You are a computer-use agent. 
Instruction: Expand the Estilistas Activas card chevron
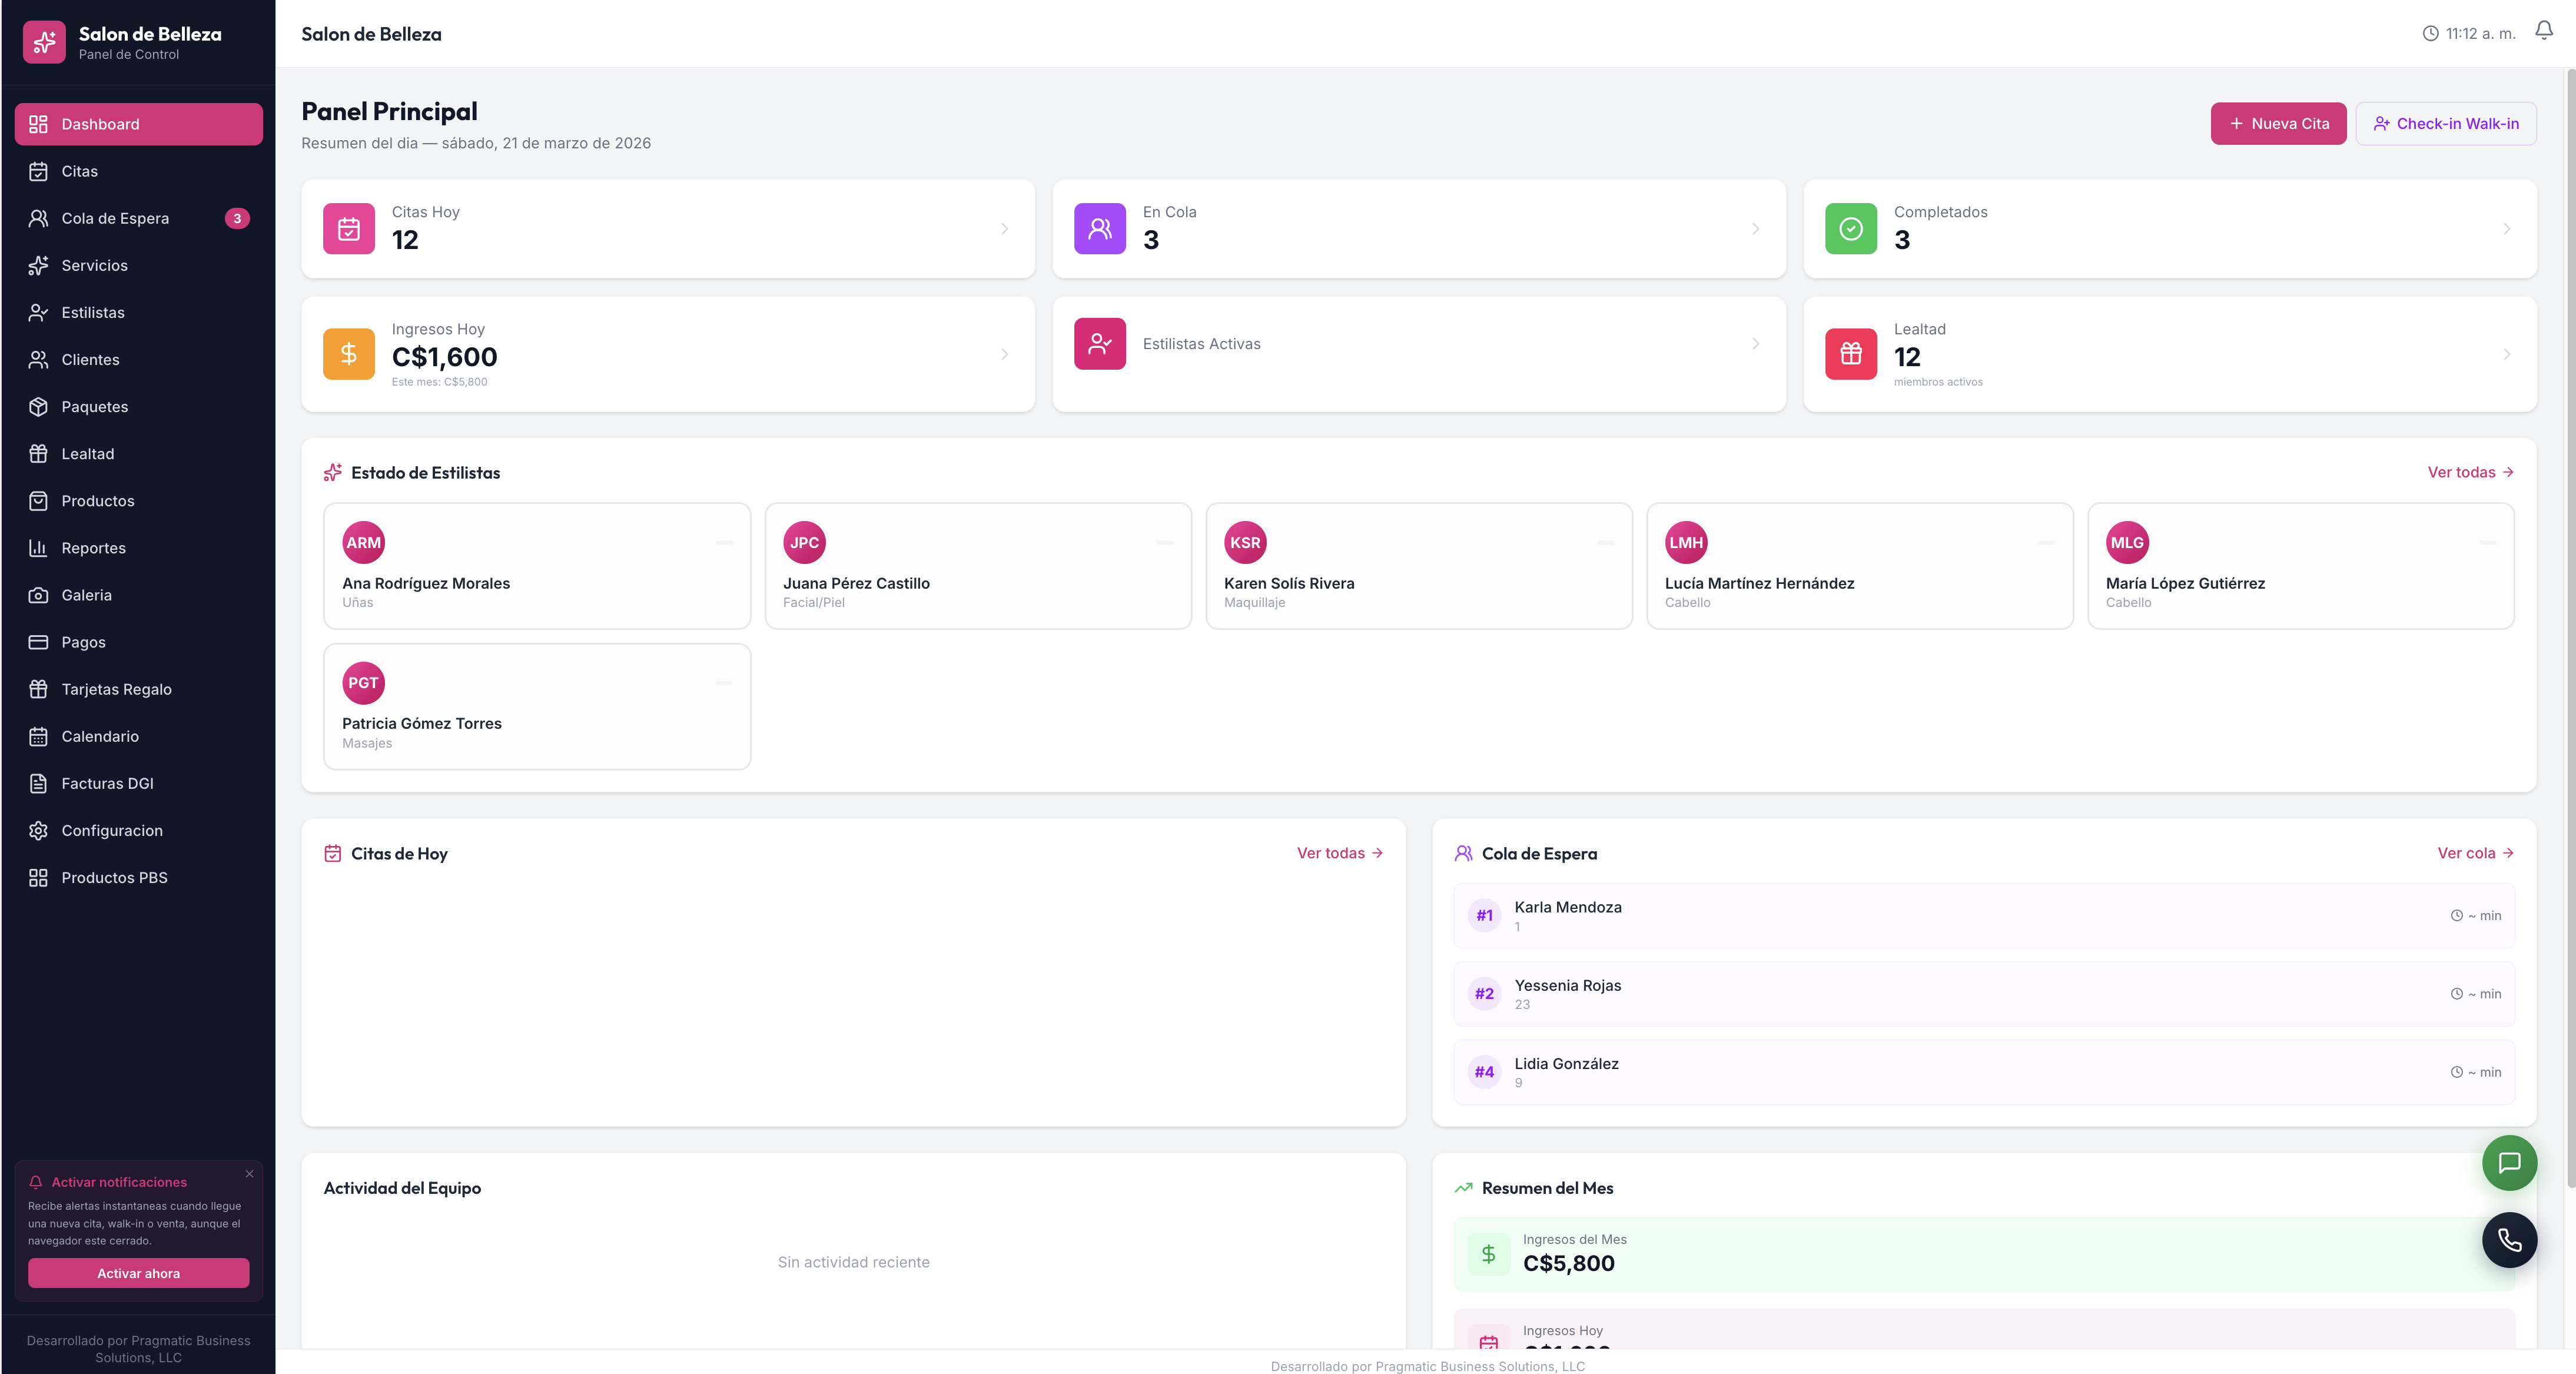[1755, 344]
